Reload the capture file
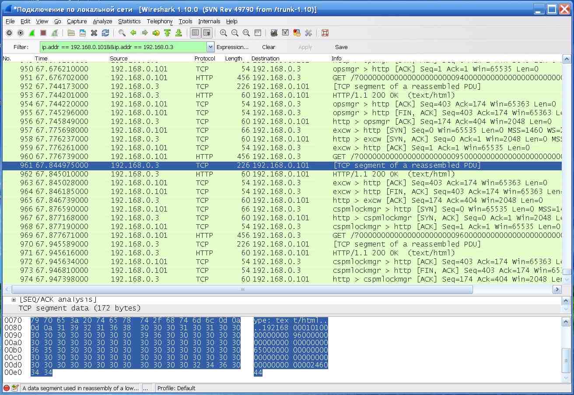The image size is (574, 395). [105, 33]
